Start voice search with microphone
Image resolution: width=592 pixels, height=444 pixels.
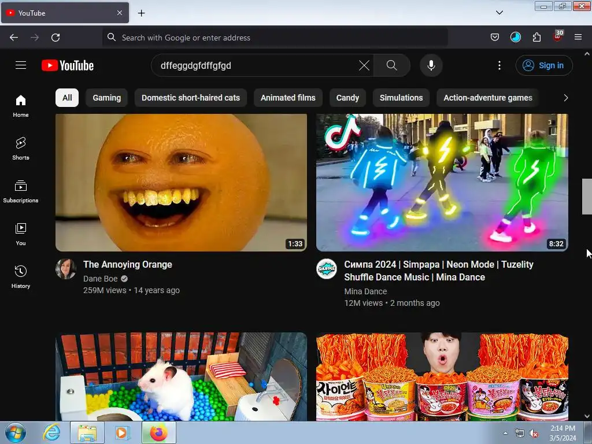pyautogui.click(x=431, y=65)
